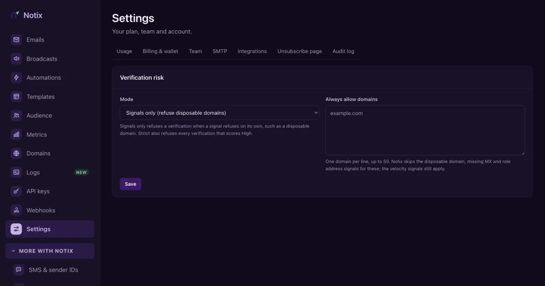Click the Audience people icon
Viewport: 545px width, 286px height.
(x=16, y=115)
